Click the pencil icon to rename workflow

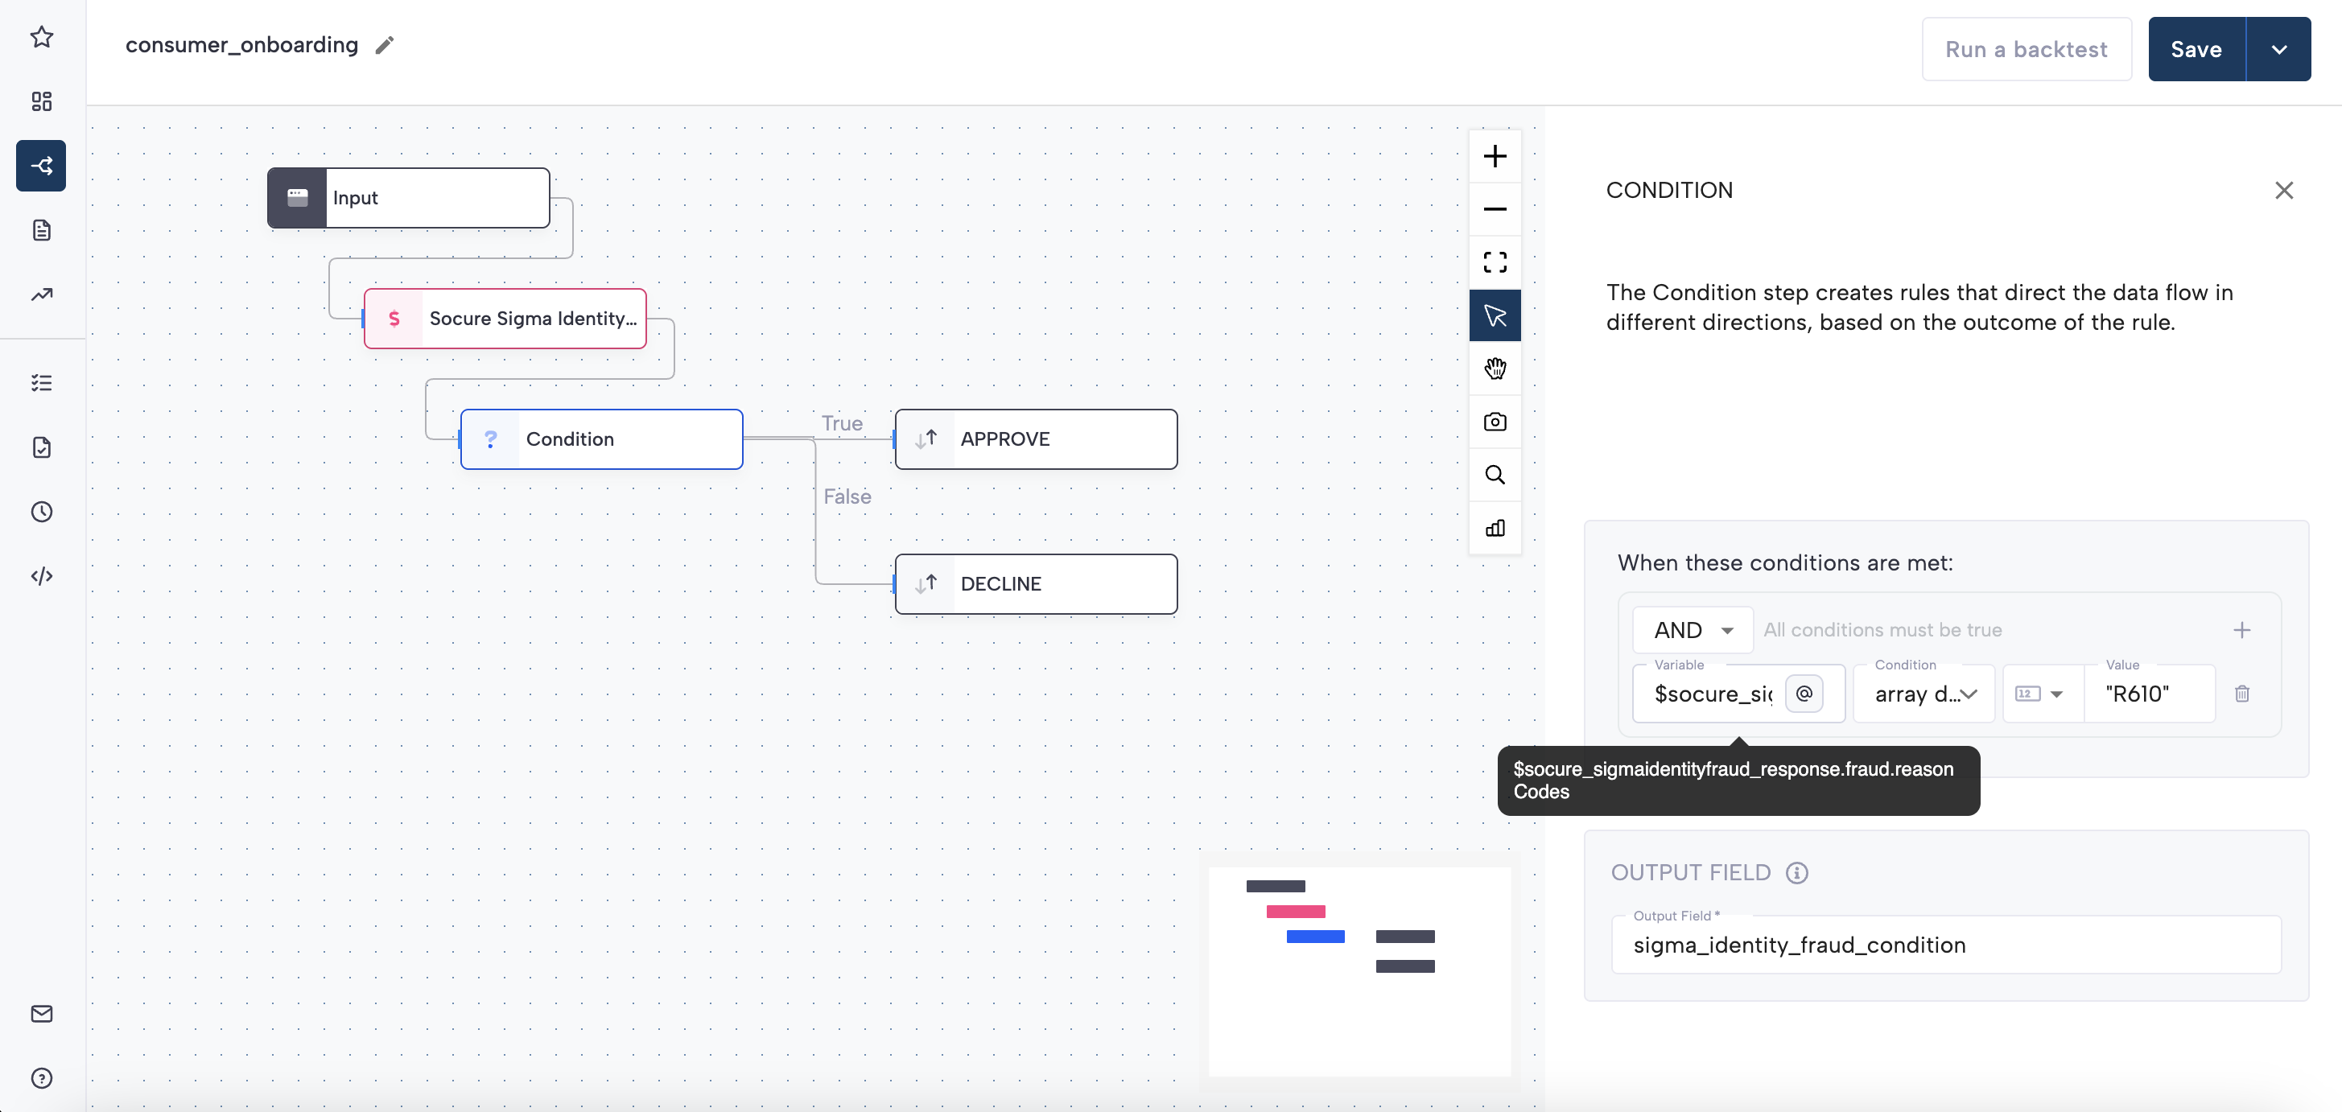[385, 46]
